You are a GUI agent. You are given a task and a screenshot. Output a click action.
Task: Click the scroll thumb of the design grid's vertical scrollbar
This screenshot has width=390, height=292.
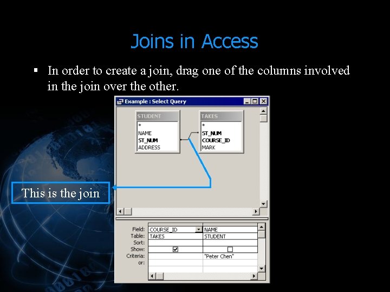click(x=262, y=234)
